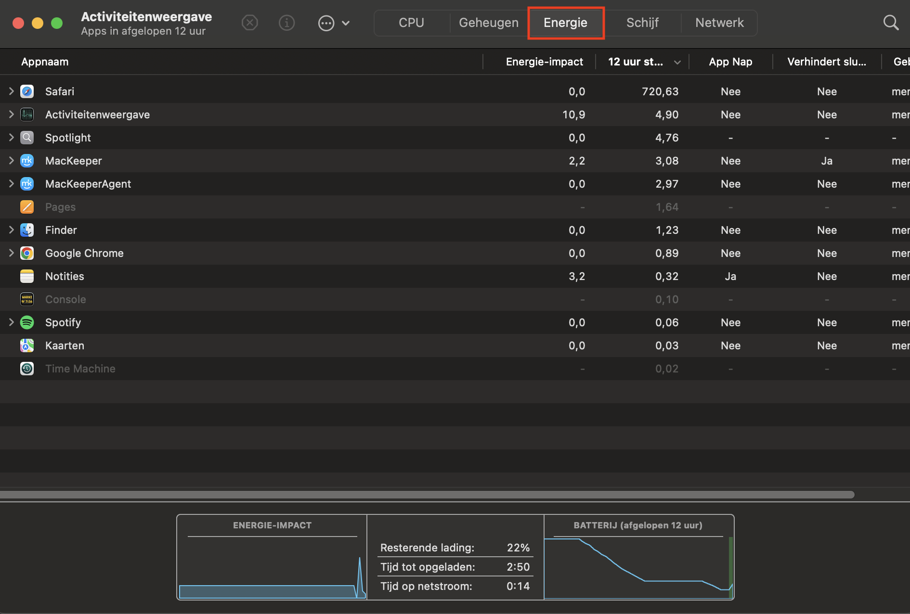Click the stop process icon in toolbar
The height and width of the screenshot is (614, 910).
249,23
